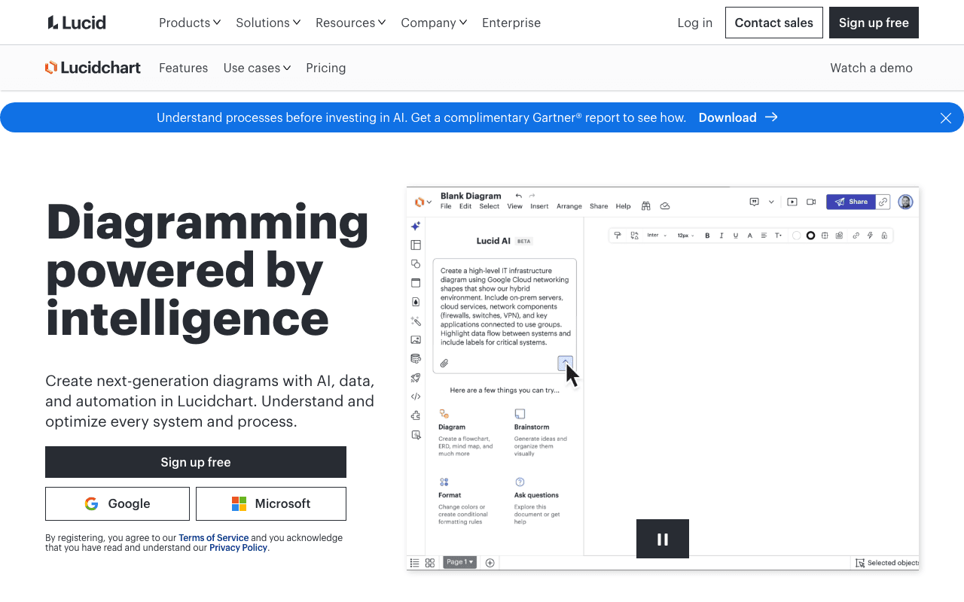Click the cloud saved status icon
Image resolution: width=964 pixels, height=602 pixels.
[665, 205]
